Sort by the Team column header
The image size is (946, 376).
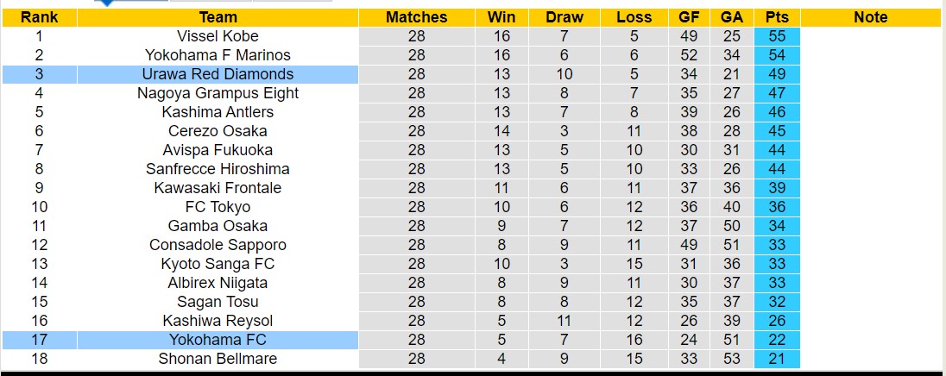tap(218, 17)
